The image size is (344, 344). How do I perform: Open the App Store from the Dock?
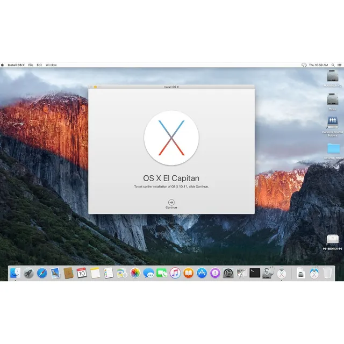tap(202, 273)
